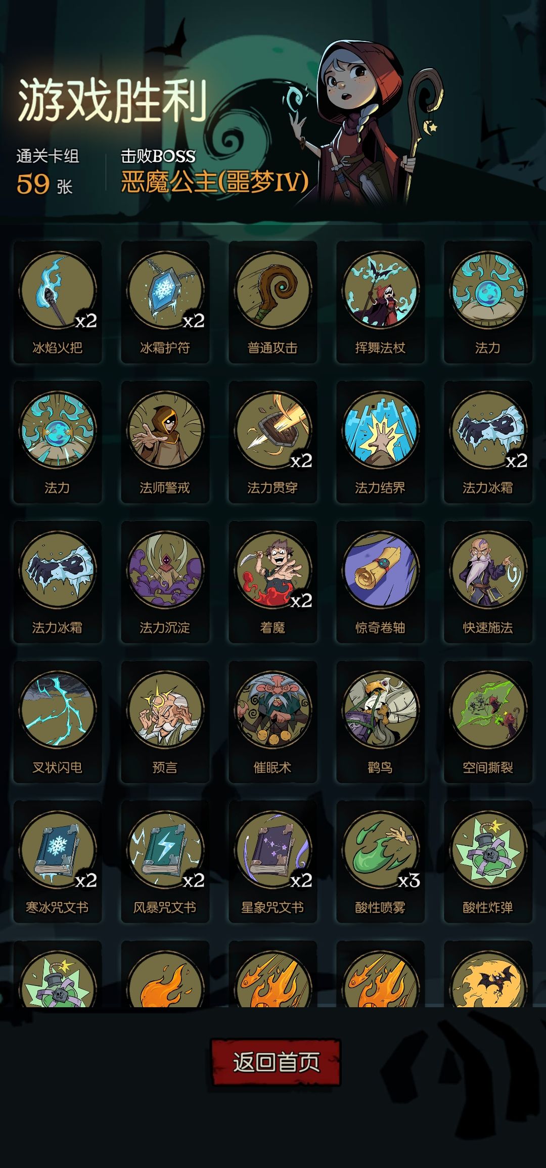Tap the 冰霜护符 amulet card
546x1168 pixels.
(x=165, y=302)
